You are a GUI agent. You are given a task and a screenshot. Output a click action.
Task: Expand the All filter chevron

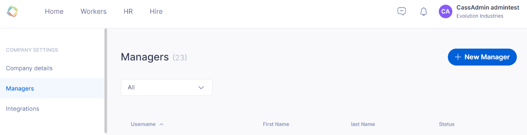click(x=201, y=88)
